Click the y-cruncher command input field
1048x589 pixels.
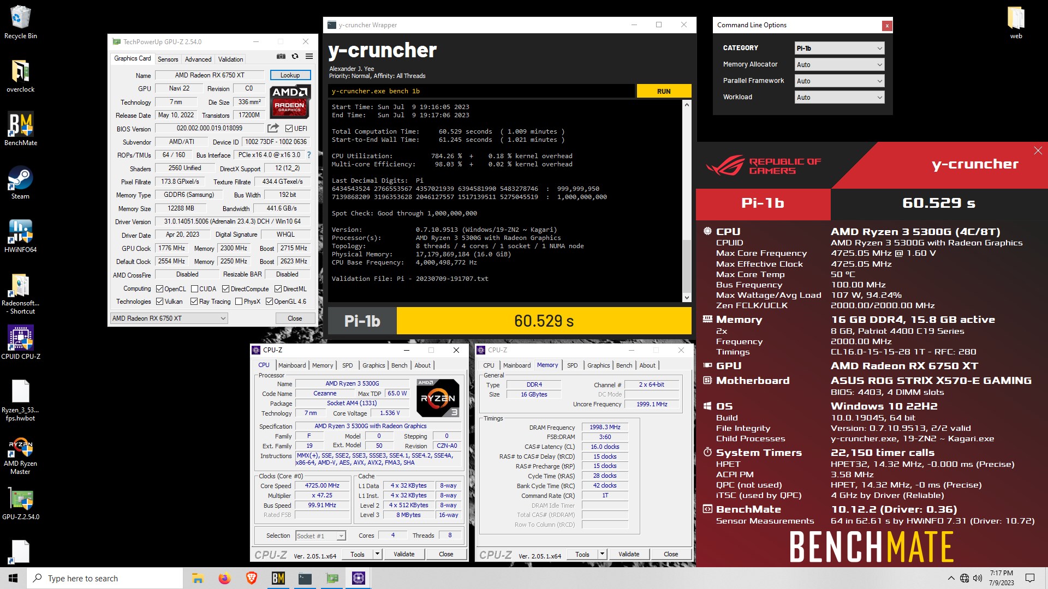[481, 91]
